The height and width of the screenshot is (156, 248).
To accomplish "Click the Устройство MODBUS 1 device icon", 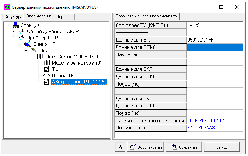I will 40,57.
